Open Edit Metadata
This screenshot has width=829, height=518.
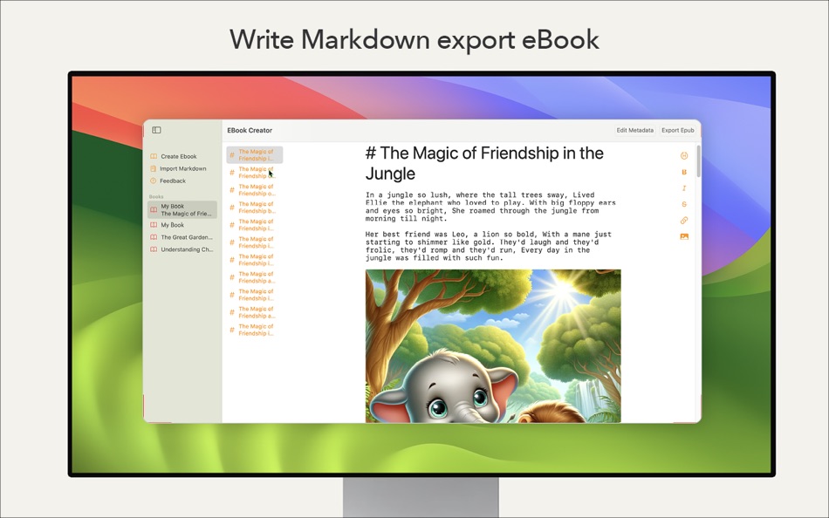636,129
